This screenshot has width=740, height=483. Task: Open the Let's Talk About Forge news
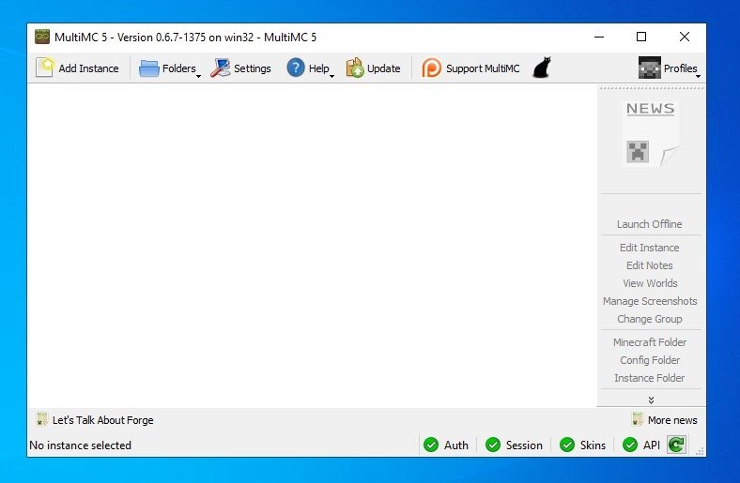95,420
